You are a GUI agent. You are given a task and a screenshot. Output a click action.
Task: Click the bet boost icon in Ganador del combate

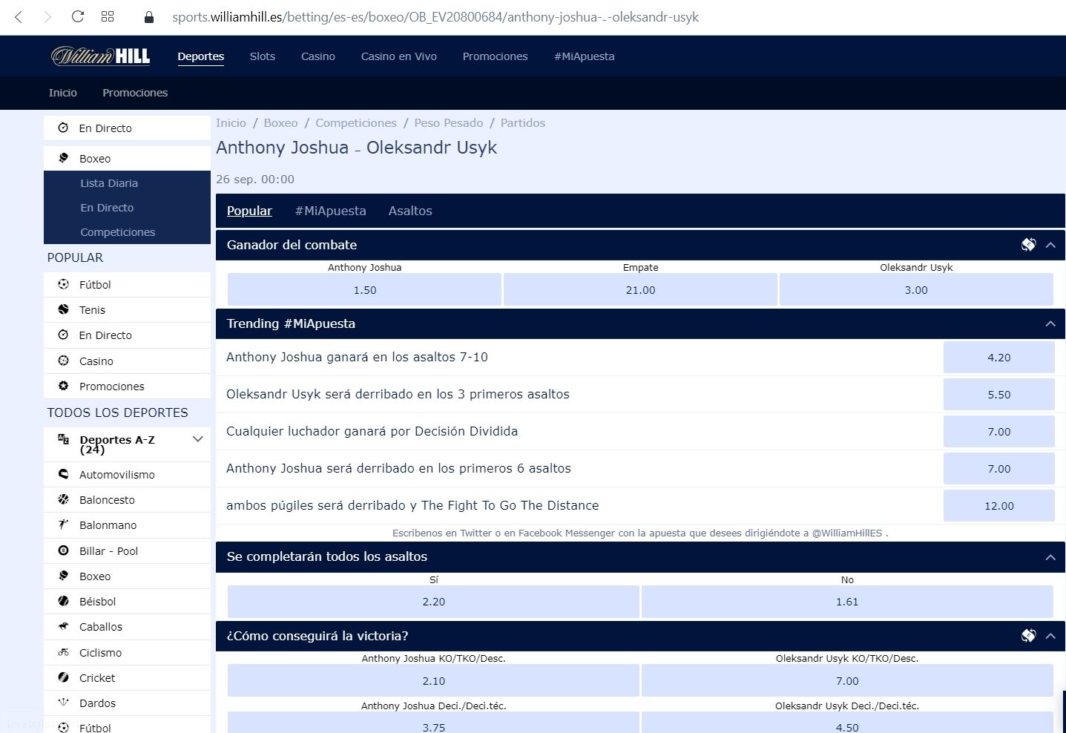(1028, 245)
